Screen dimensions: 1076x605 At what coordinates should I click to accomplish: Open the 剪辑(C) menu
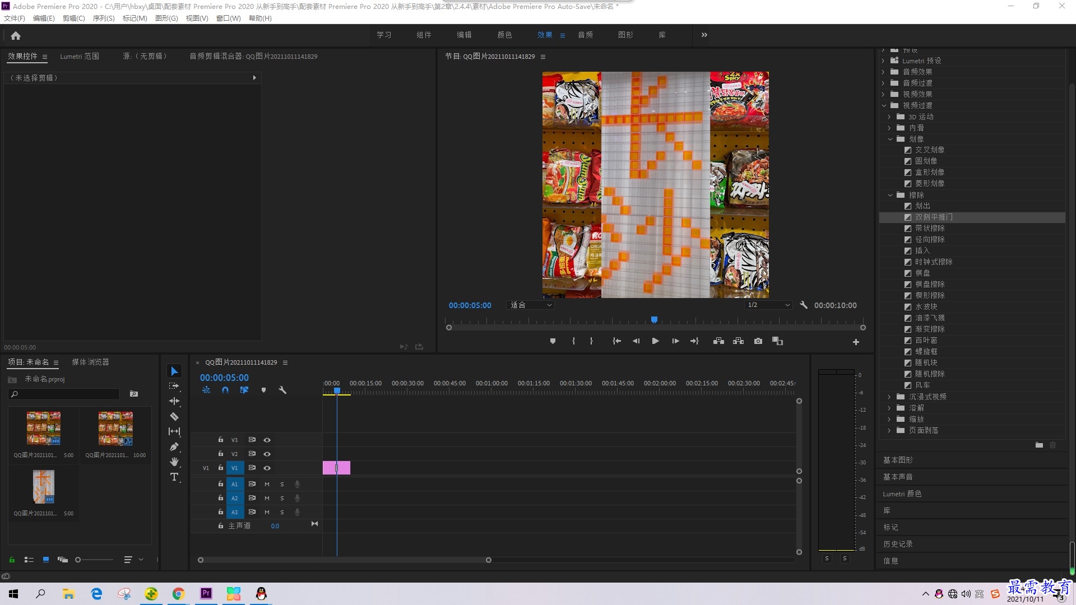(x=74, y=18)
